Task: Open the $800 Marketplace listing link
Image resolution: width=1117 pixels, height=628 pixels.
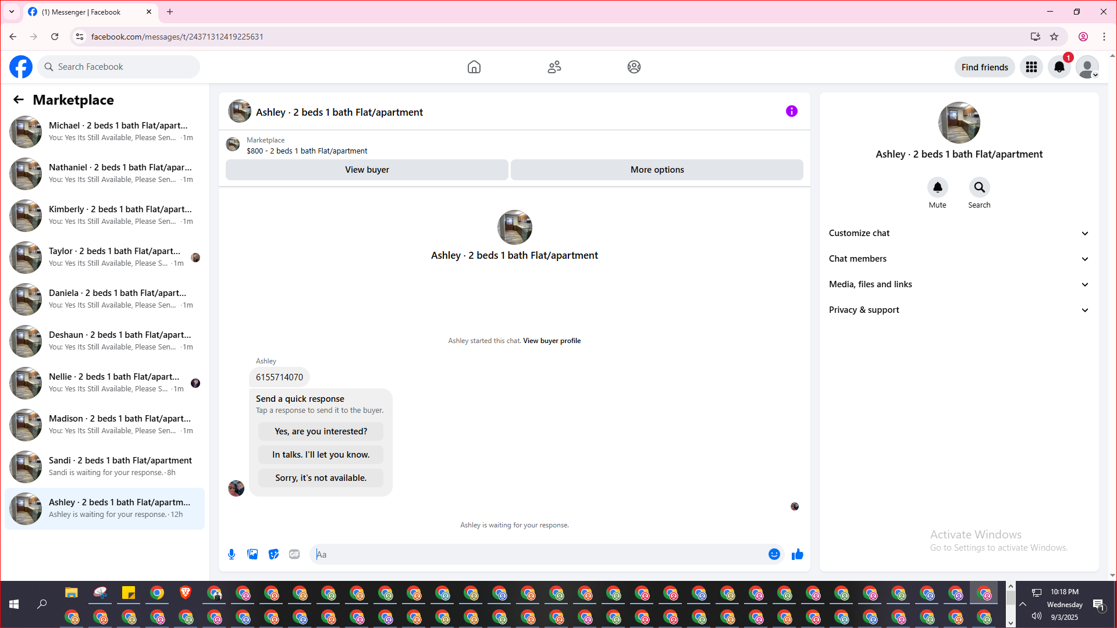Action: (x=307, y=151)
